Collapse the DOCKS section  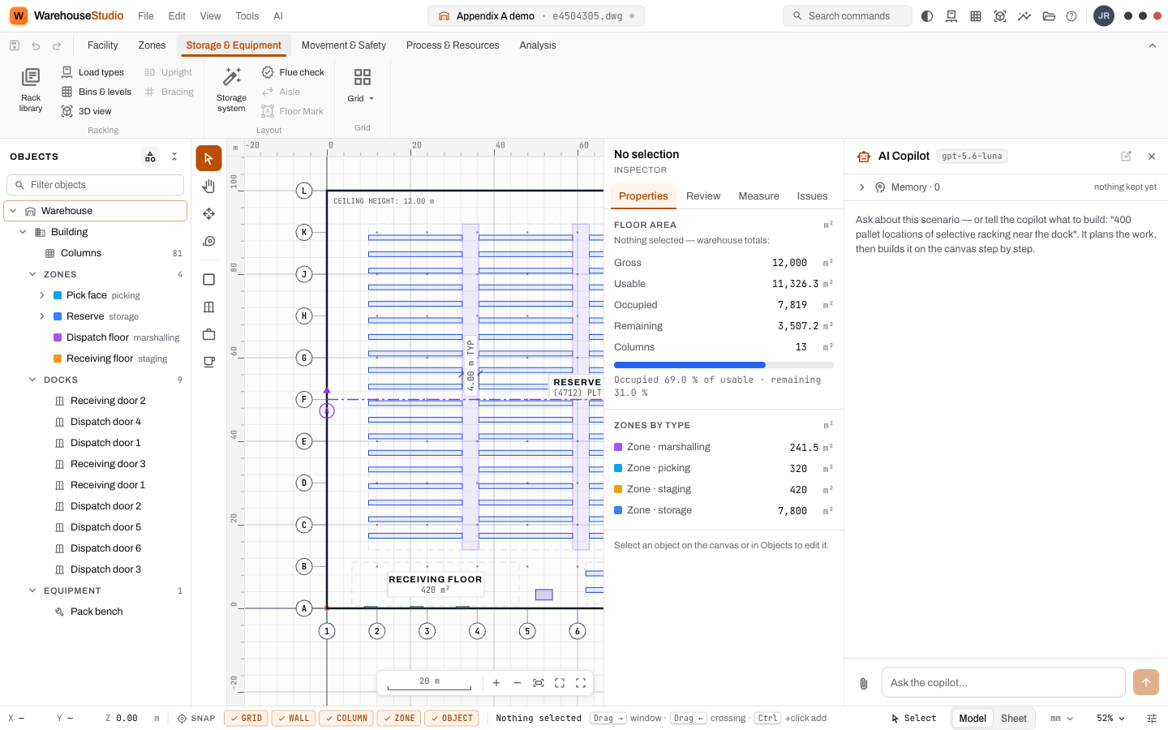click(x=32, y=380)
